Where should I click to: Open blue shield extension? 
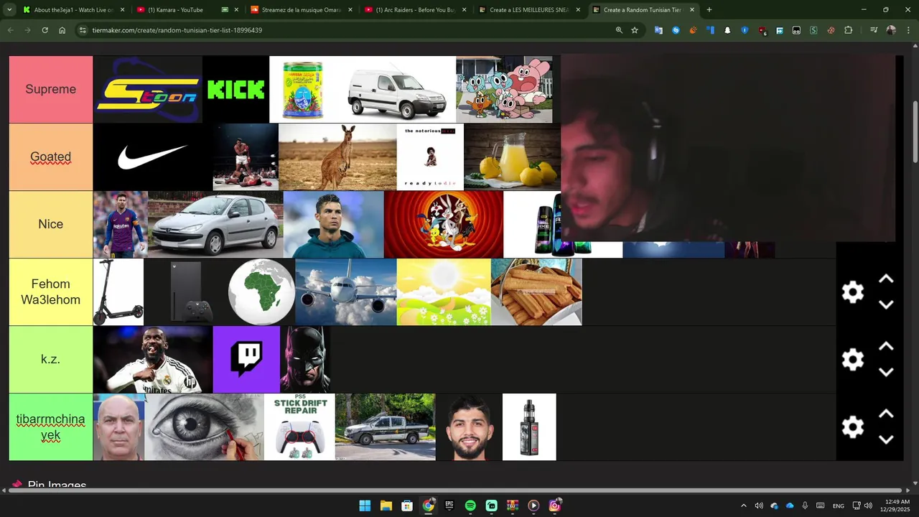point(745,30)
